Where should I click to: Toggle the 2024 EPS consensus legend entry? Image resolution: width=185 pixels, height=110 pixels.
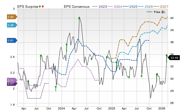pos(115,7)
